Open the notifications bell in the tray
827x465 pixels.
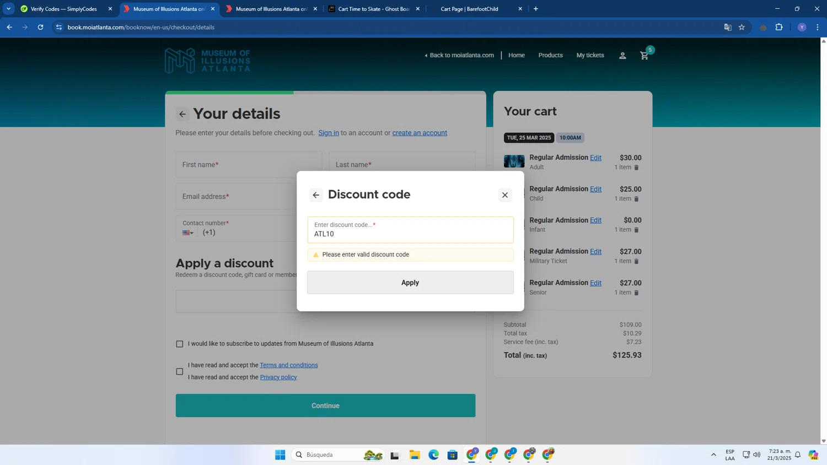pos(798,455)
